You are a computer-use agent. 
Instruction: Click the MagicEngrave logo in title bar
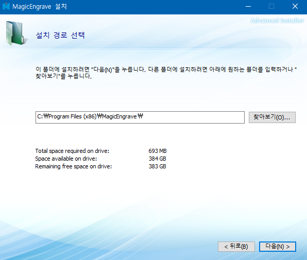[x=6, y=7]
